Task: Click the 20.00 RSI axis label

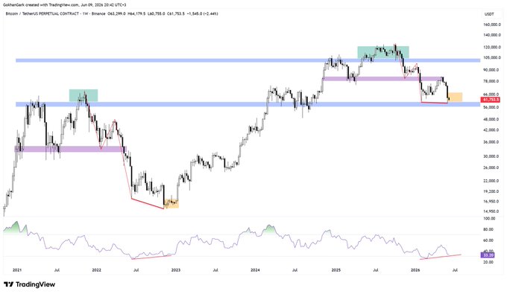Action: click(x=488, y=262)
